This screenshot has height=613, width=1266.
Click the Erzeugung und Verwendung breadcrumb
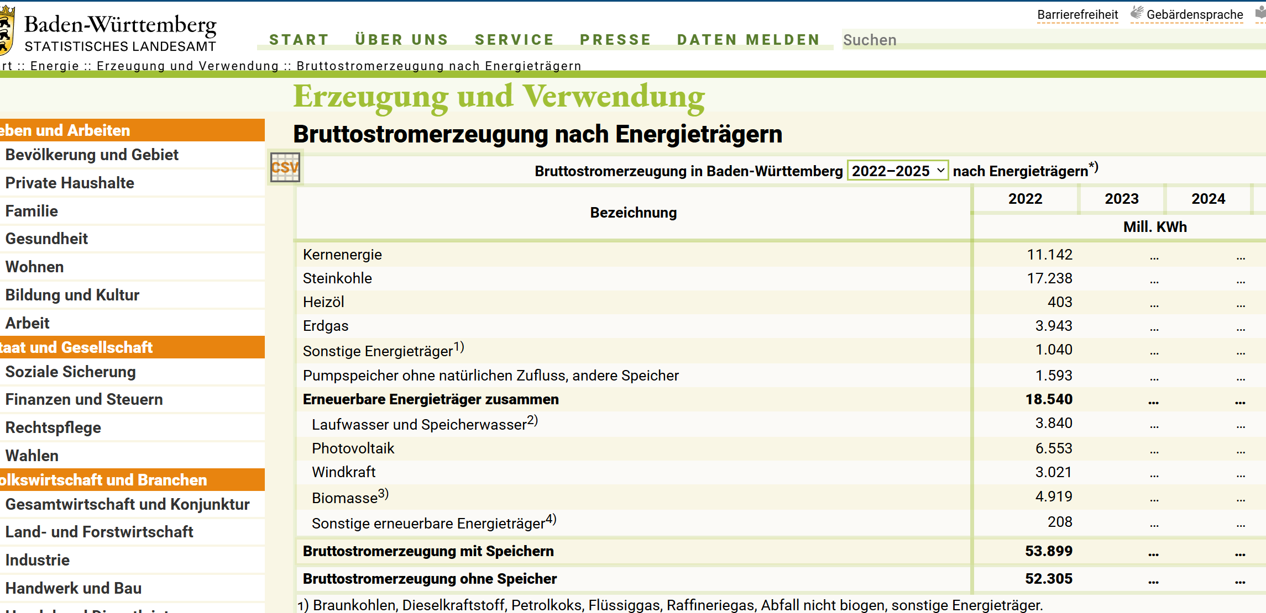point(187,66)
